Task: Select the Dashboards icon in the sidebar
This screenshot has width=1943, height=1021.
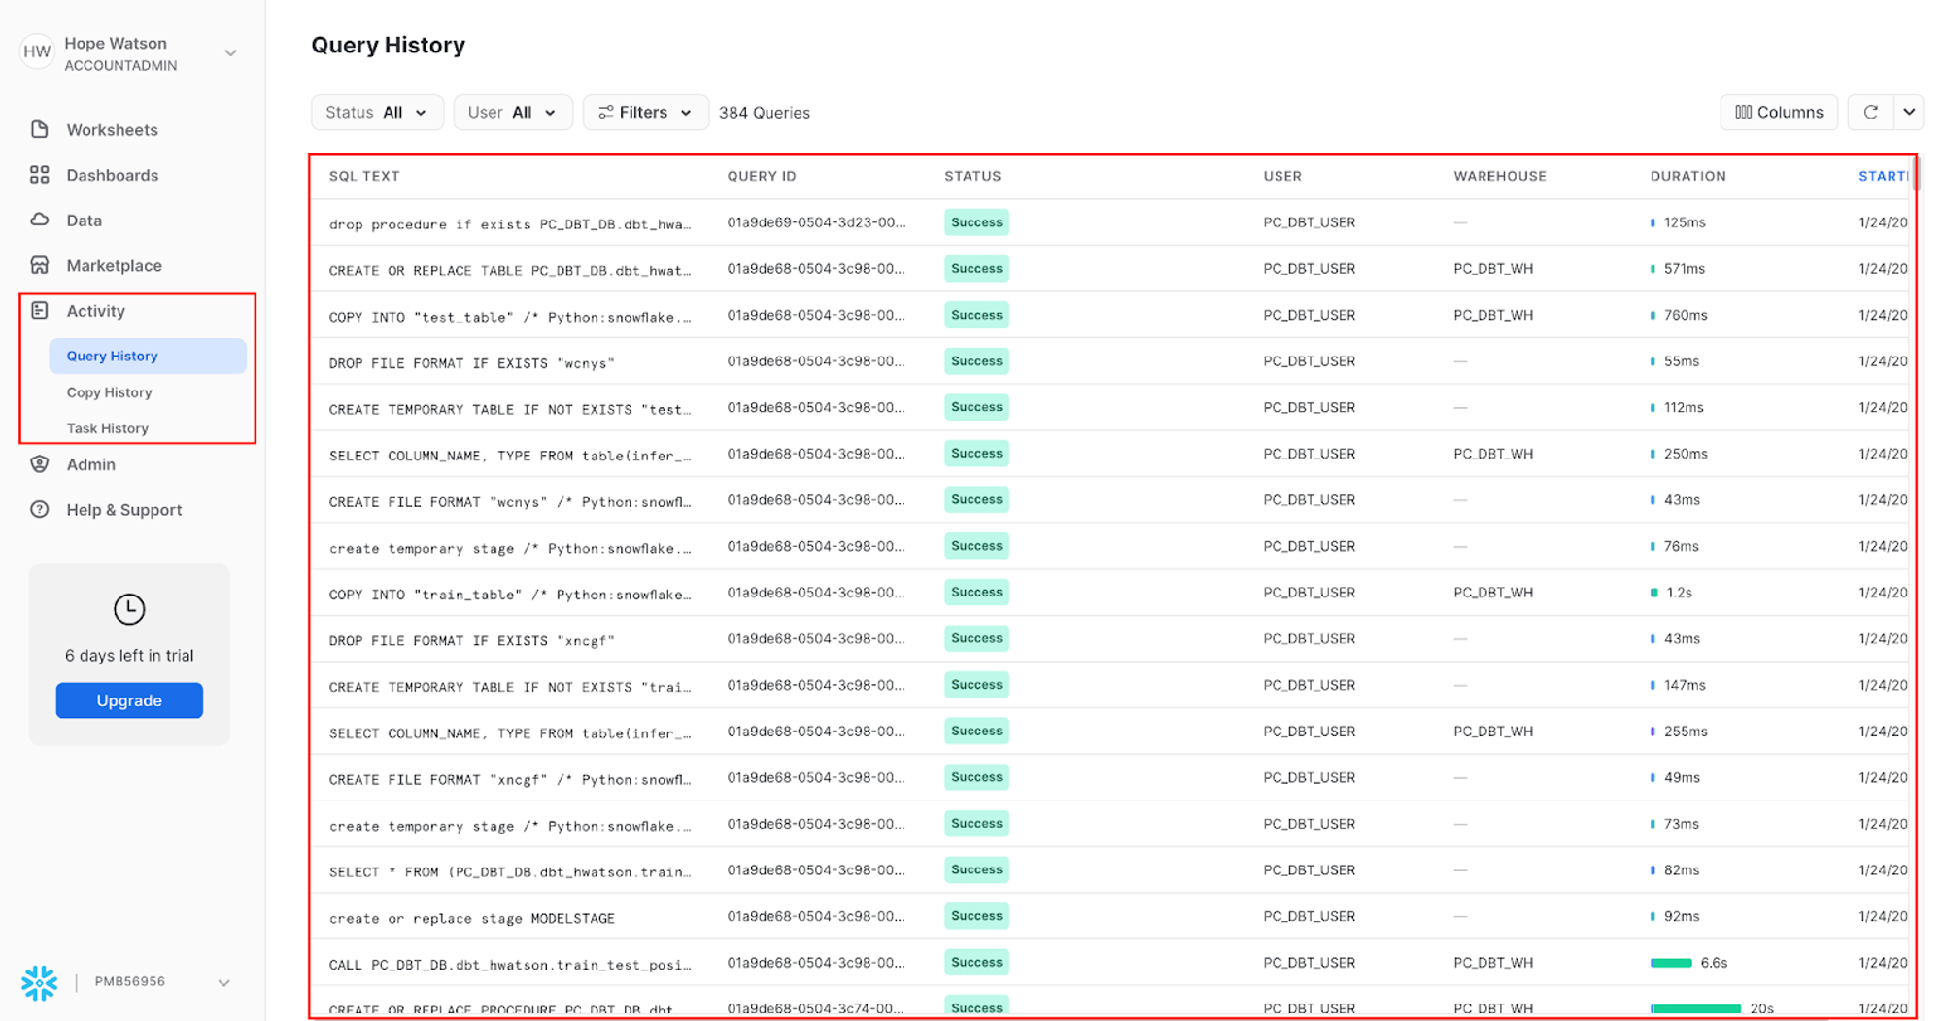Action: click(x=39, y=175)
